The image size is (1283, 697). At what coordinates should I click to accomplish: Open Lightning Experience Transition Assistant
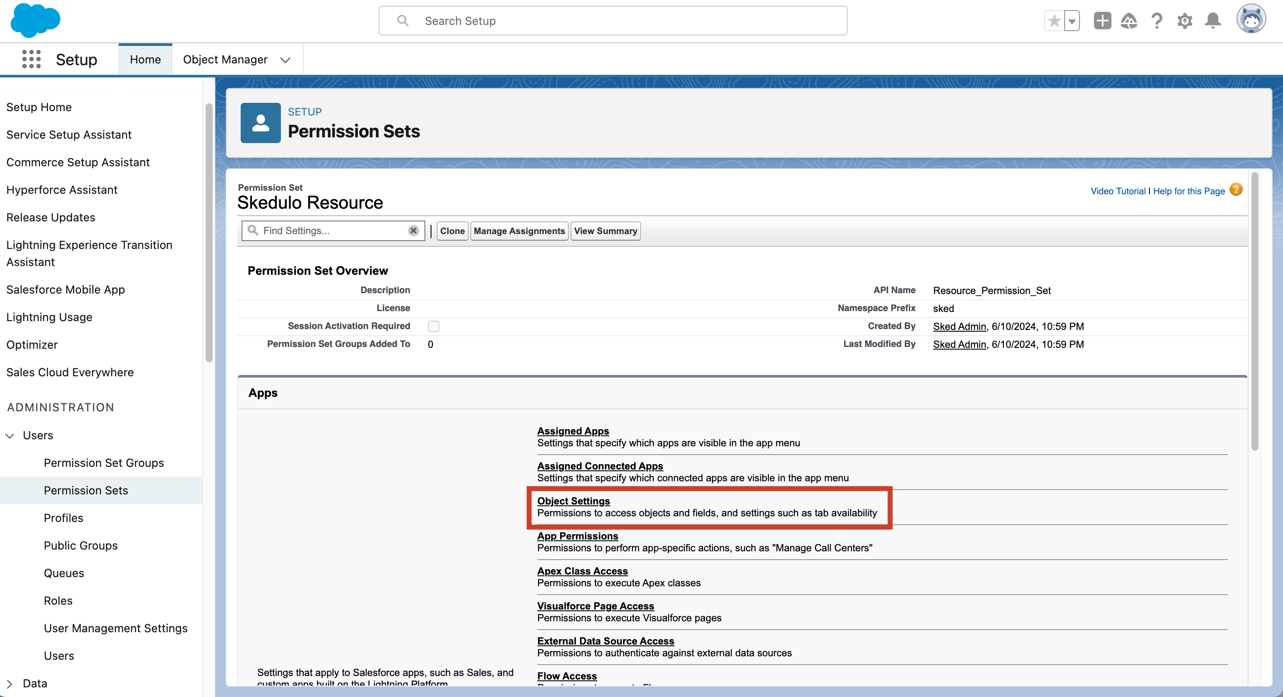tap(90, 253)
